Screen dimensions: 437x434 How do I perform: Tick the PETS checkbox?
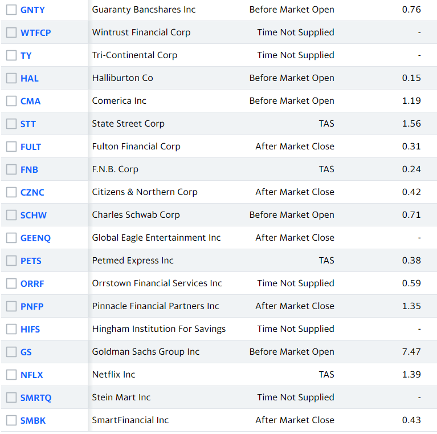[11, 261]
